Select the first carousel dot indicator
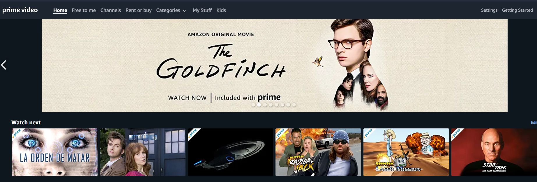This screenshot has height=182, width=537. point(253,105)
